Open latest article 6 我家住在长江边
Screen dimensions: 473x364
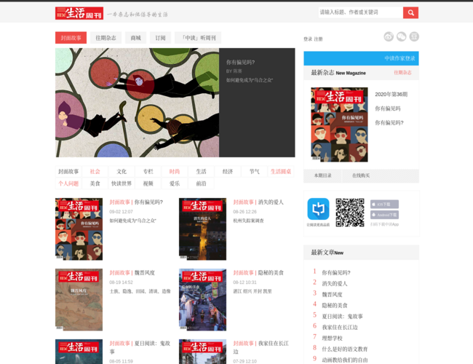point(340,327)
